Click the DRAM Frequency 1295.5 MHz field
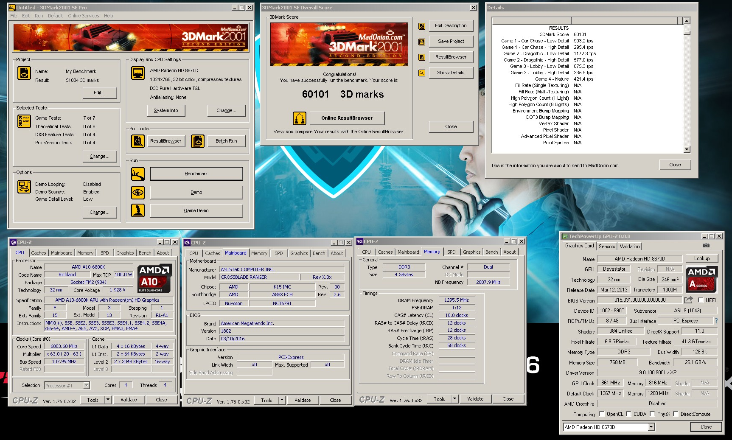 point(457,300)
